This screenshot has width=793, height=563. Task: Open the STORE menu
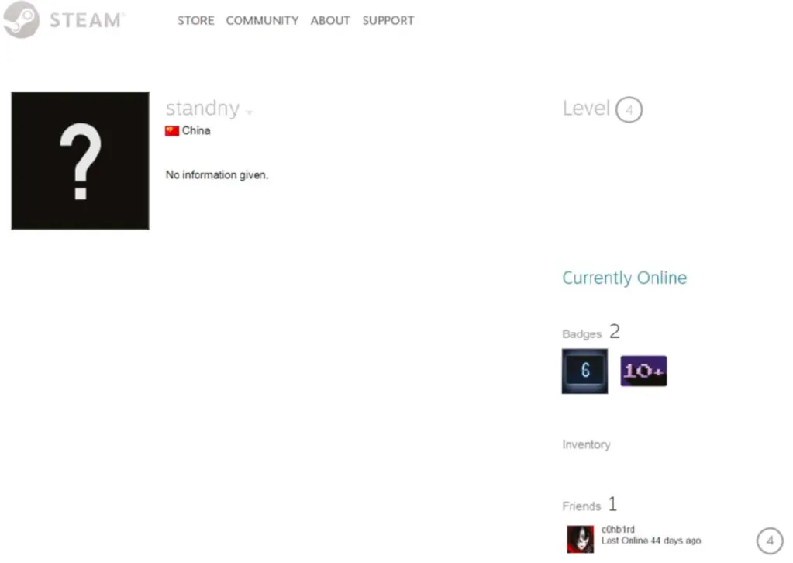point(195,21)
